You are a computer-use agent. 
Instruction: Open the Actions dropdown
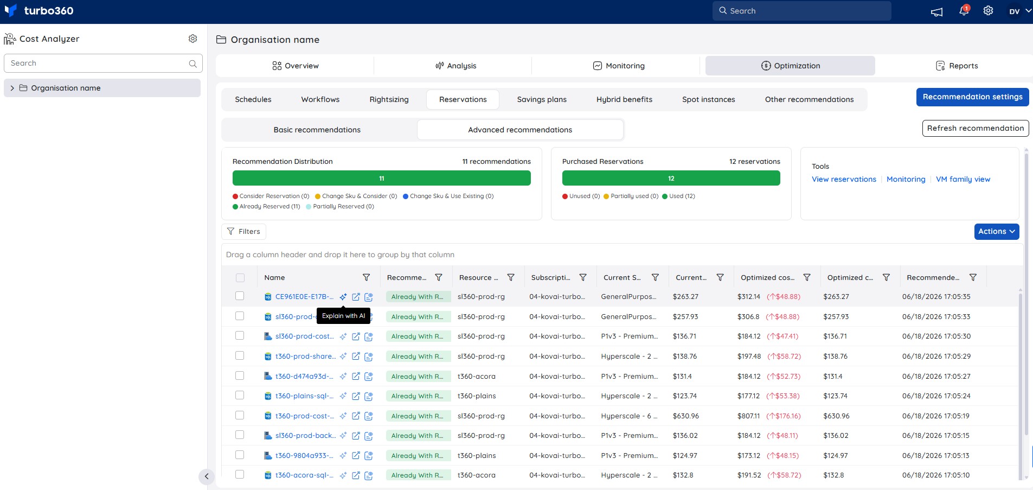(x=997, y=231)
